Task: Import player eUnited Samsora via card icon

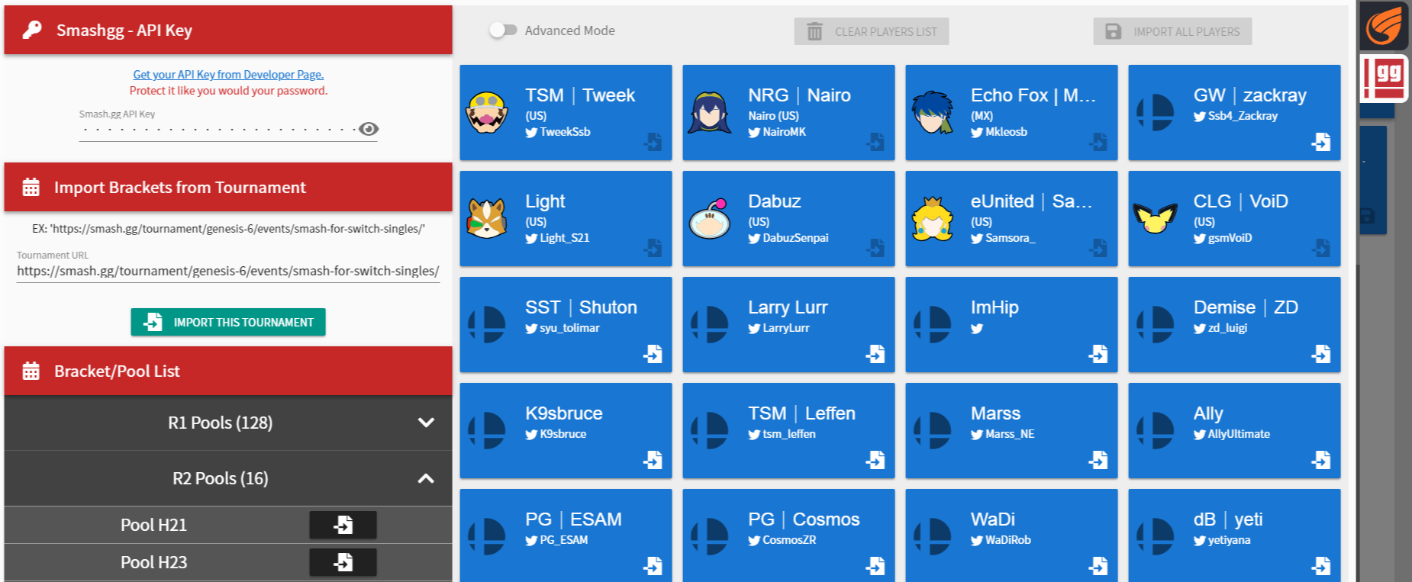Action: point(1098,248)
